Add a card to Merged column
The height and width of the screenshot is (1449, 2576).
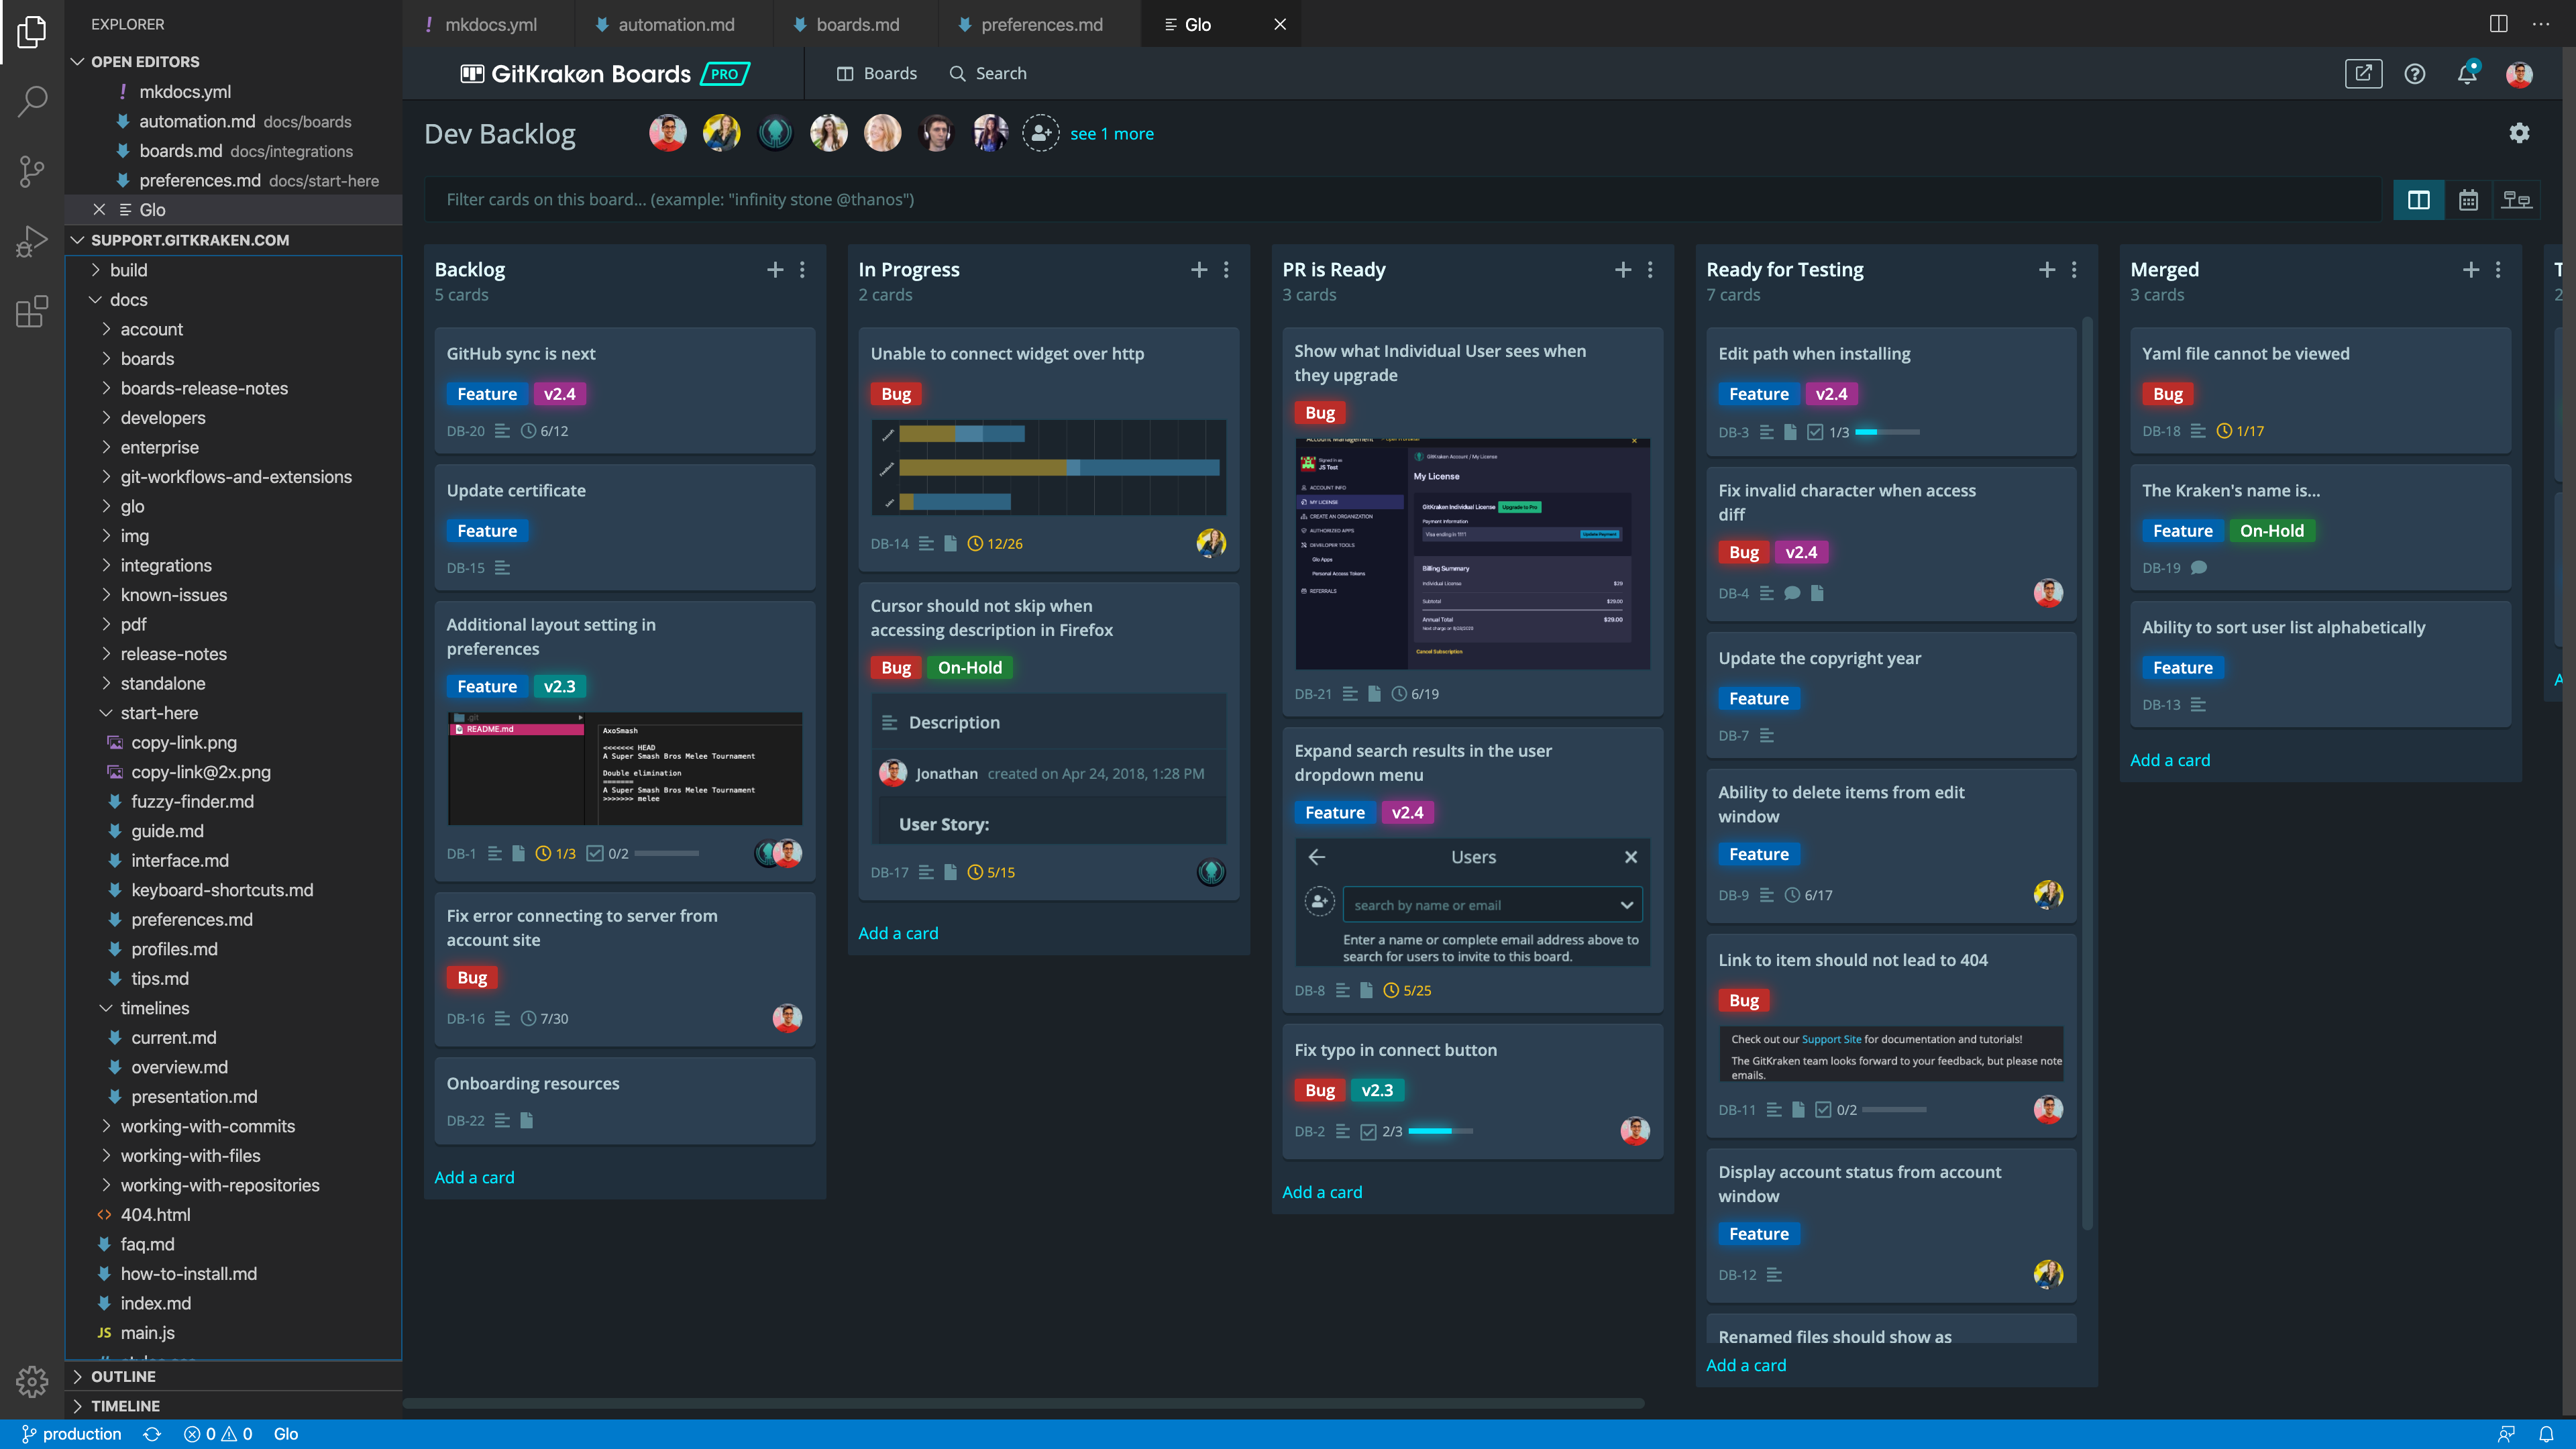coord(2170,760)
